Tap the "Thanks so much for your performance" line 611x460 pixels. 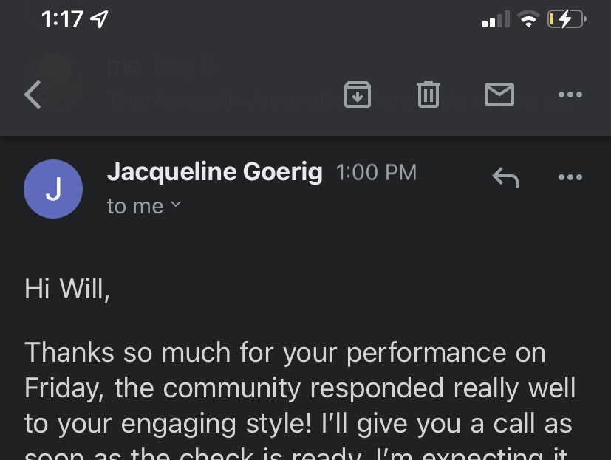[284, 353]
